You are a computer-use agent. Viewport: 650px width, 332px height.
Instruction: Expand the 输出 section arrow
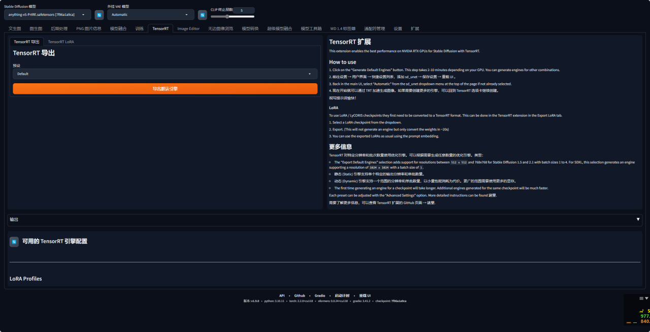click(x=638, y=219)
